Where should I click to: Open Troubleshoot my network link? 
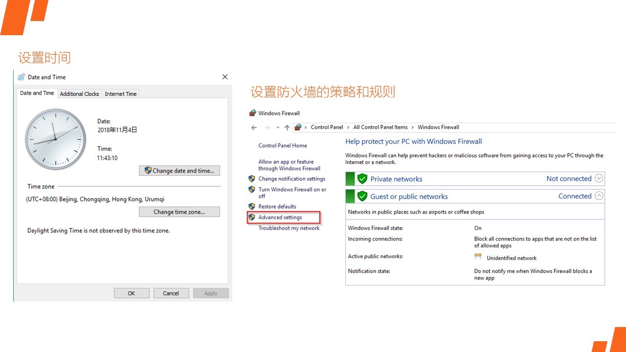coord(289,228)
